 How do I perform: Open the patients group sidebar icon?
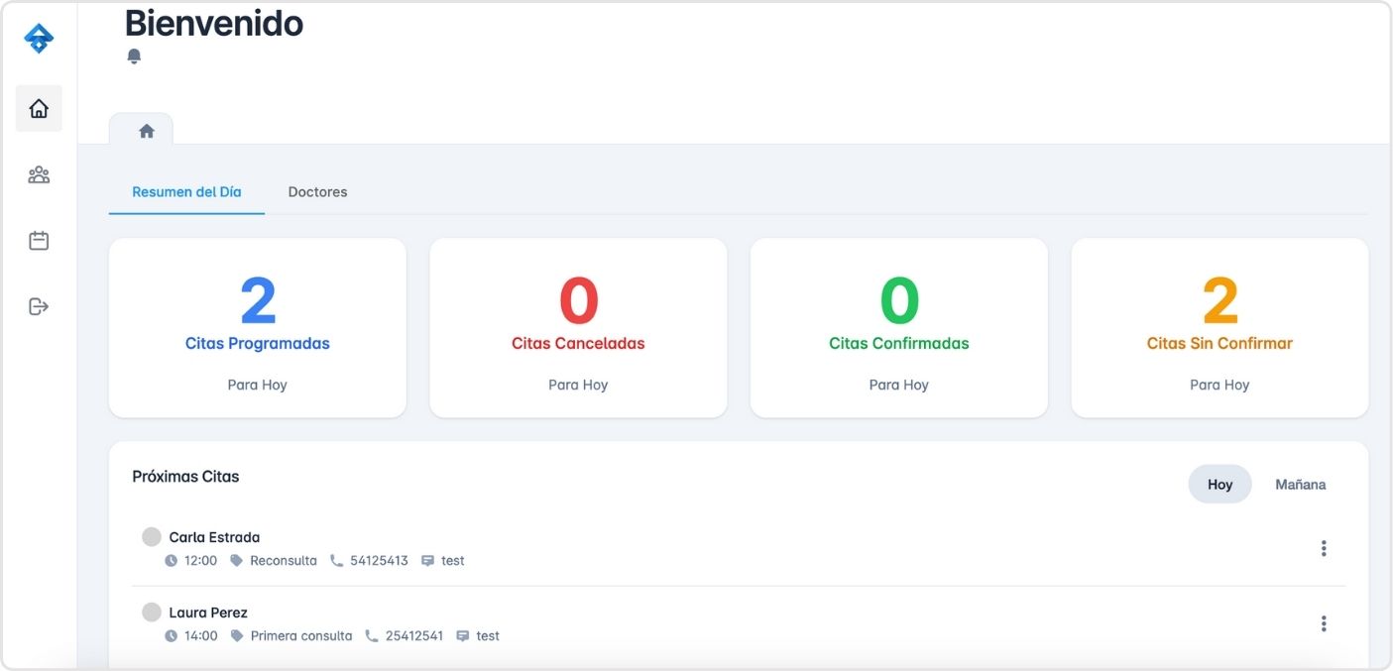pyautogui.click(x=39, y=175)
